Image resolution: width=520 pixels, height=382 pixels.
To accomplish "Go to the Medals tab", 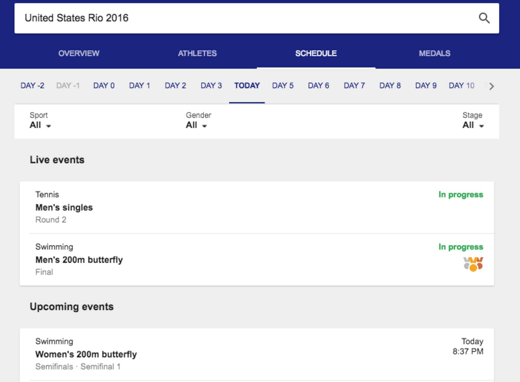I will tap(435, 53).
